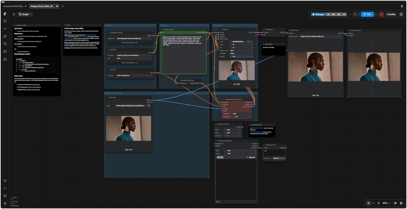This screenshot has height=209, width=407.
Task: Click Clear all in bounding boxes node
Action: pos(251,157)
